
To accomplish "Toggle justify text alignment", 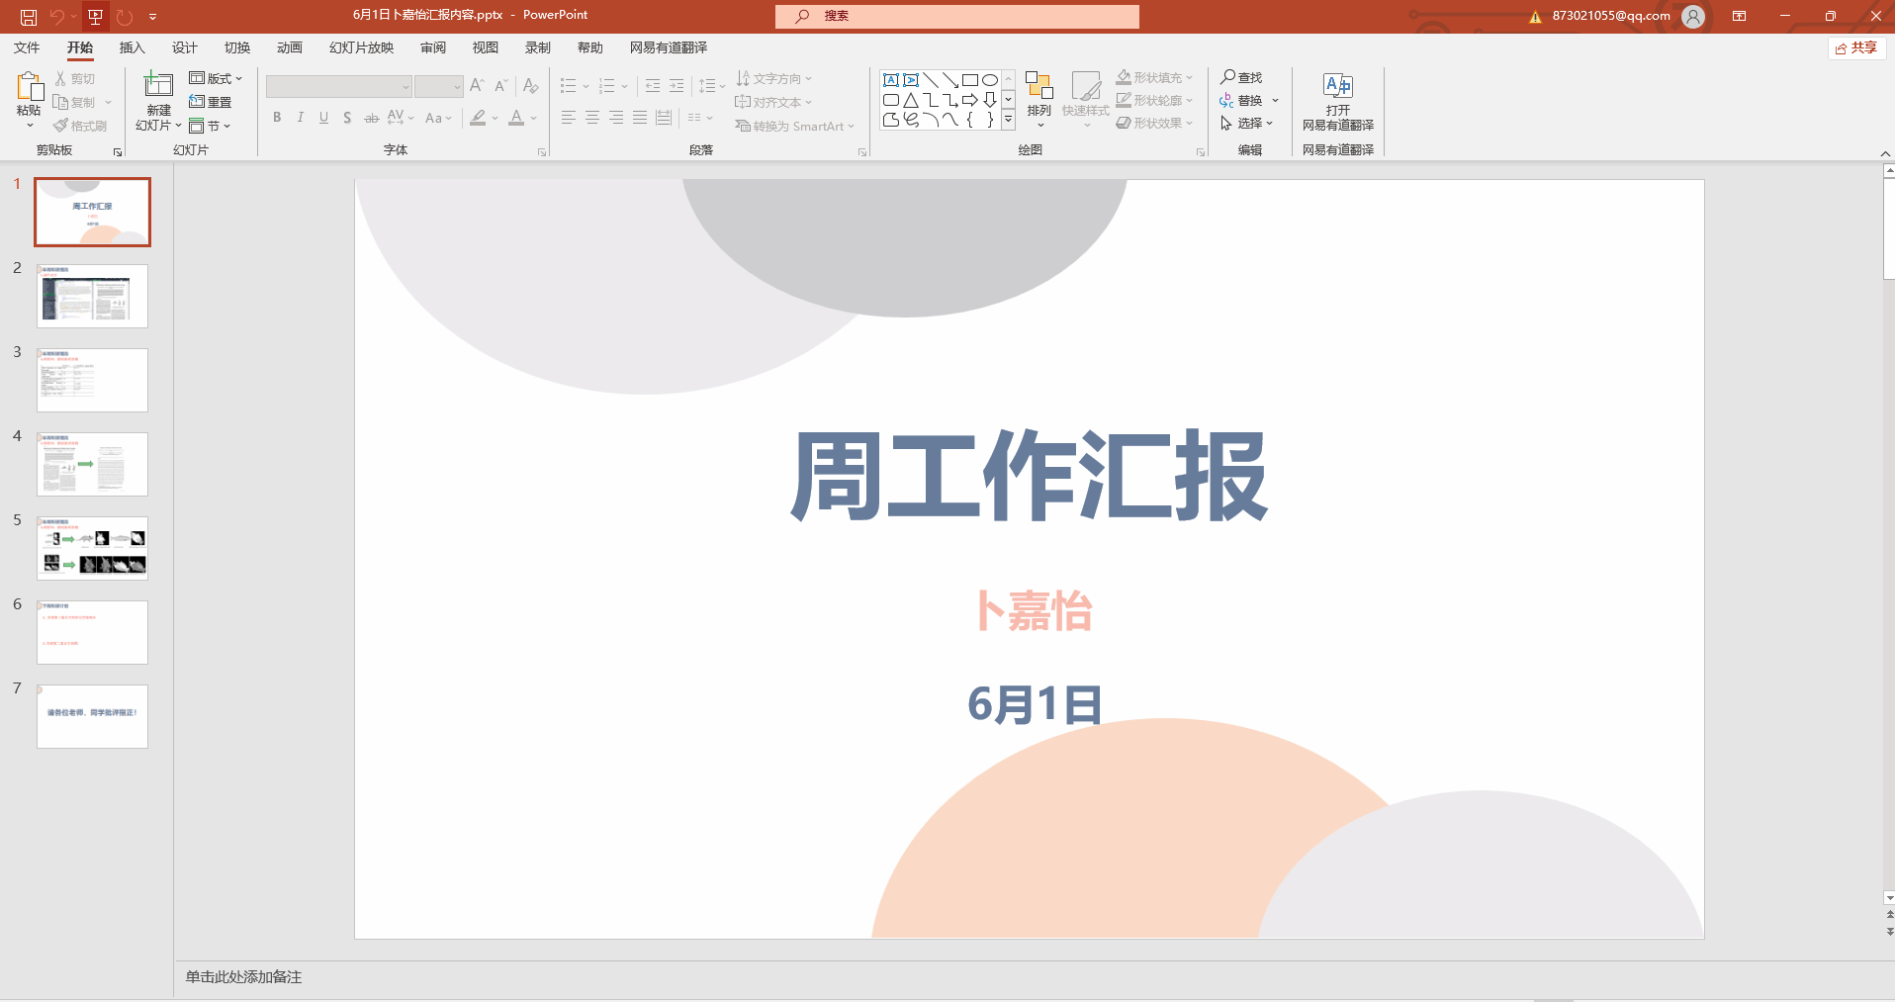I will tap(639, 118).
